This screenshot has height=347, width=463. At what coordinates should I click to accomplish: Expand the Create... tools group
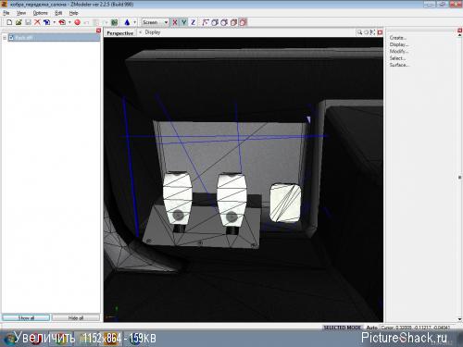click(398, 38)
